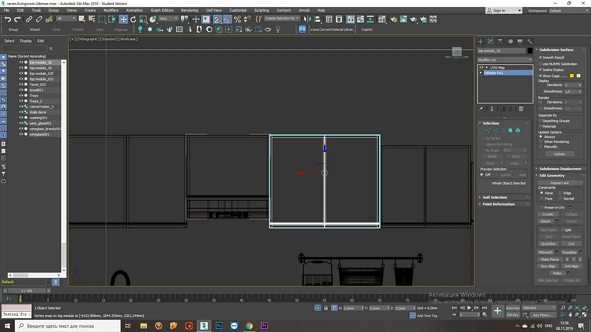Click the Update button
This screenshot has height=332, width=591.
[x=559, y=154]
